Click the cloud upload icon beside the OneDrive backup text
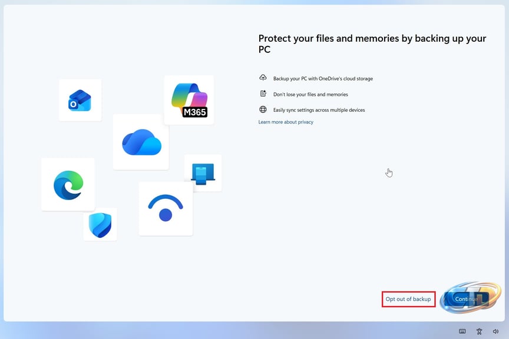Screen dimensions: 509x339 pyautogui.click(x=263, y=78)
